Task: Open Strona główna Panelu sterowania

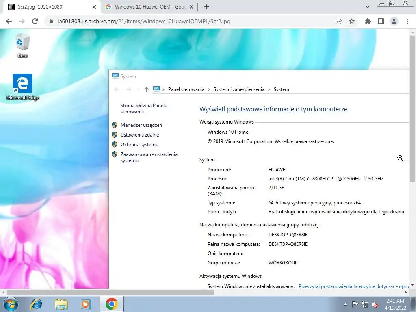Action: (144, 108)
